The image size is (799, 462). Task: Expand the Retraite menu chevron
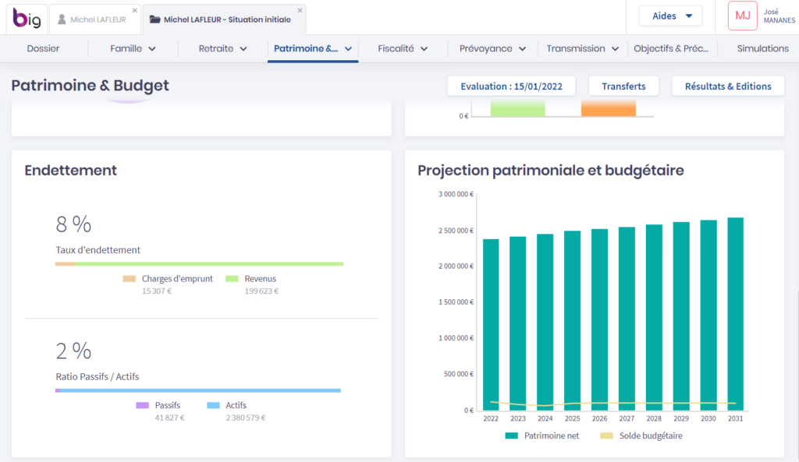pyautogui.click(x=243, y=48)
